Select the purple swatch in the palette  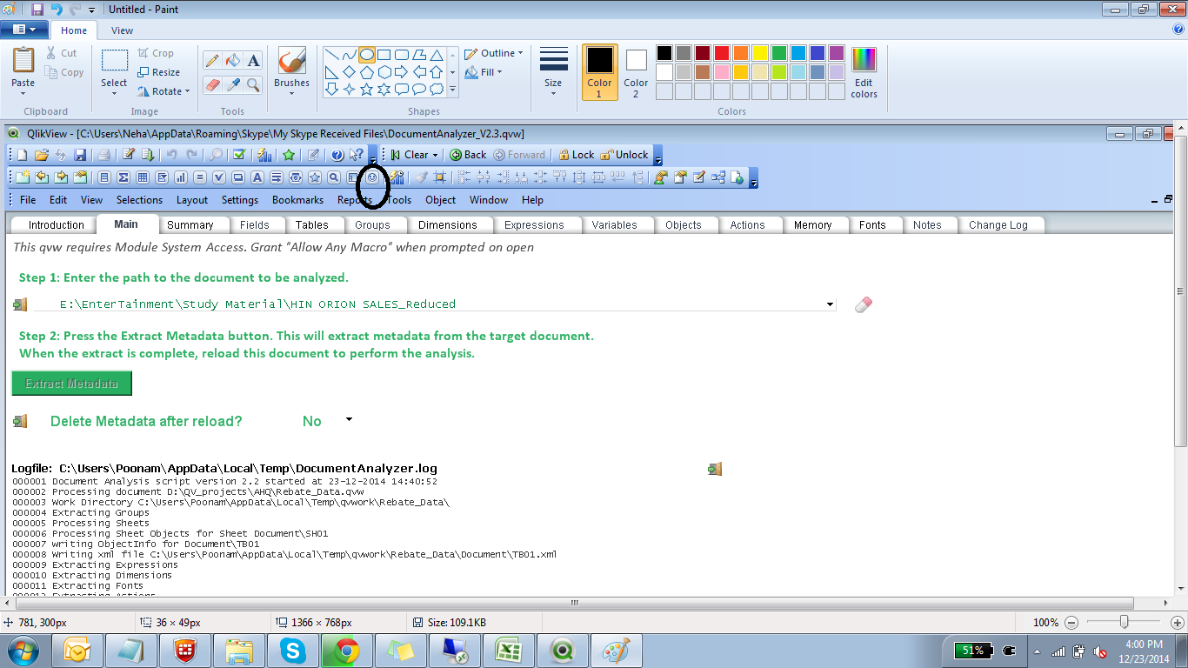[x=836, y=53]
